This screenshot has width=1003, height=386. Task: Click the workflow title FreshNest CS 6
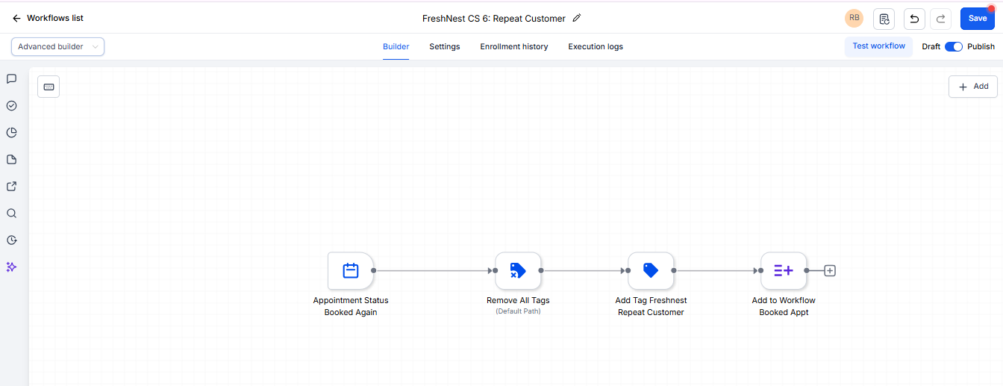tap(494, 18)
